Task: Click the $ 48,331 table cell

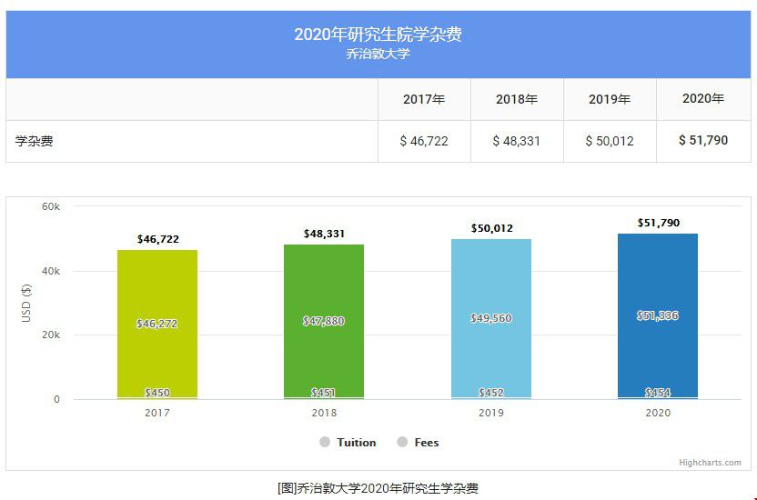Action: [517, 141]
